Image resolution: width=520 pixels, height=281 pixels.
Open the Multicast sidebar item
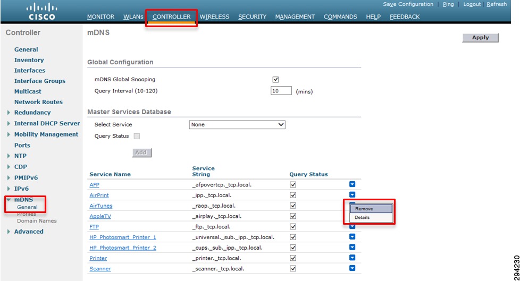28,91
